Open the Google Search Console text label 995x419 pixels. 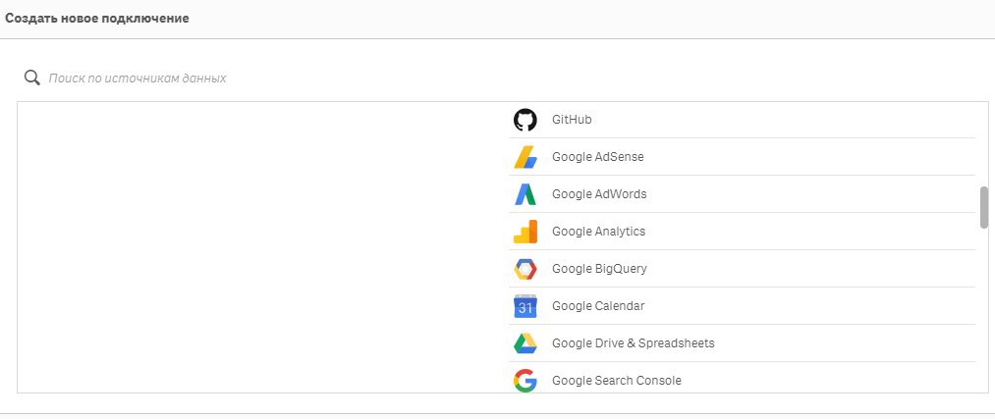(616, 381)
